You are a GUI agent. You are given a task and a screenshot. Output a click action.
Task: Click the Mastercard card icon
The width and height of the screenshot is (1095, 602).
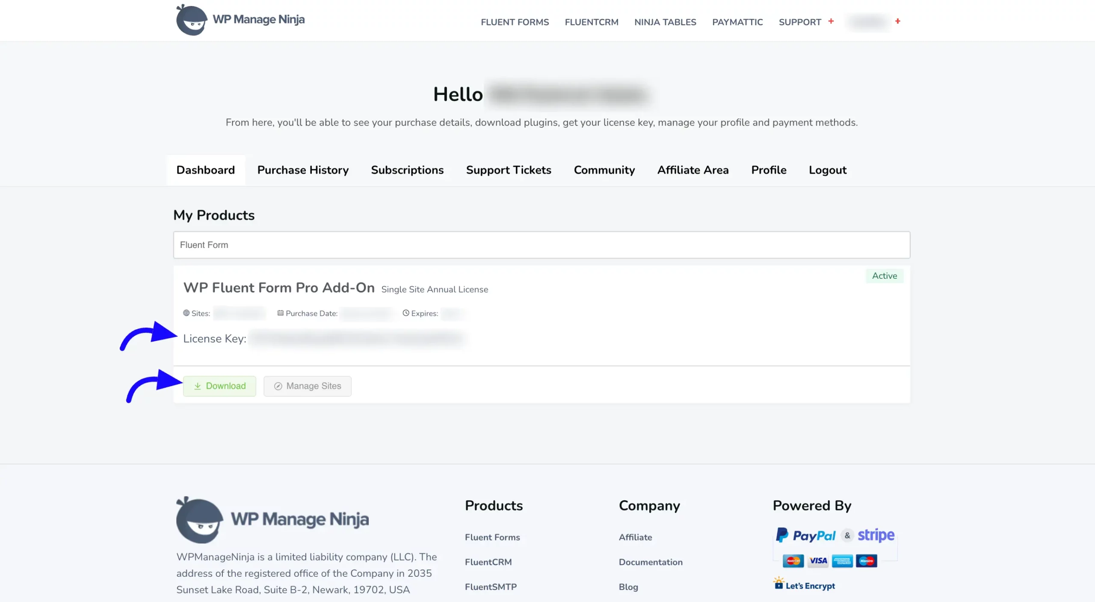pos(793,561)
